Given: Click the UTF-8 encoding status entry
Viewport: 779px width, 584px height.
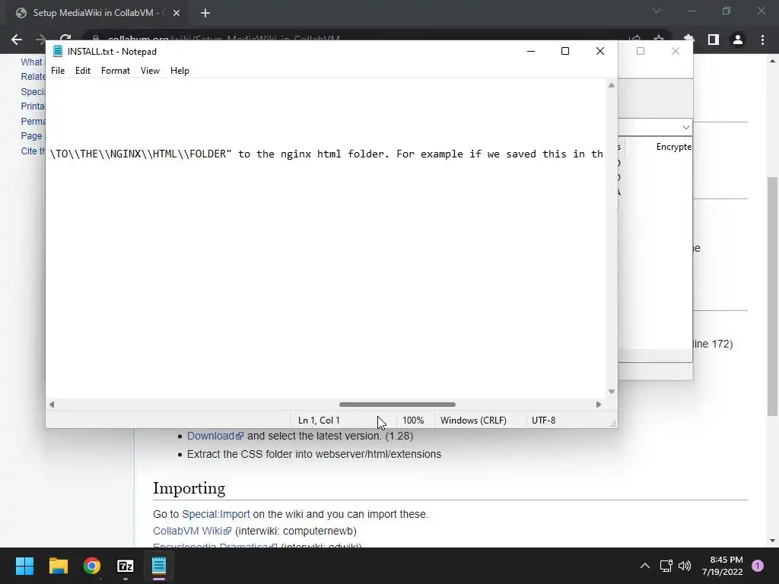Looking at the screenshot, I should tap(543, 420).
